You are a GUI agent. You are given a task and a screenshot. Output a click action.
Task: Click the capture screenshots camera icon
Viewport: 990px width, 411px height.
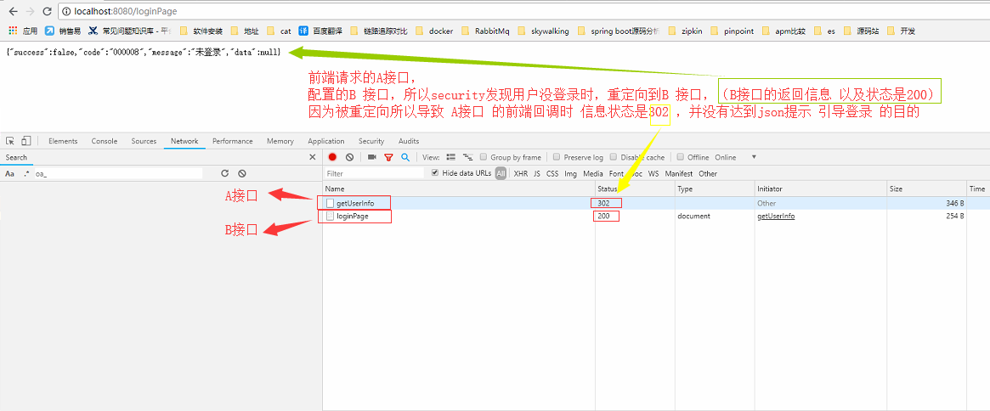(372, 157)
